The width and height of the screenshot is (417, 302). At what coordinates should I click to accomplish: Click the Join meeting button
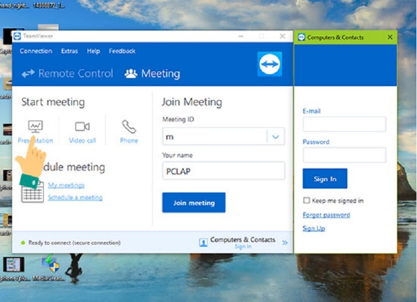194,202
